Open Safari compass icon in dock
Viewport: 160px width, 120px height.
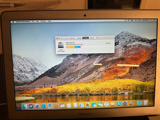click(44, 106)
